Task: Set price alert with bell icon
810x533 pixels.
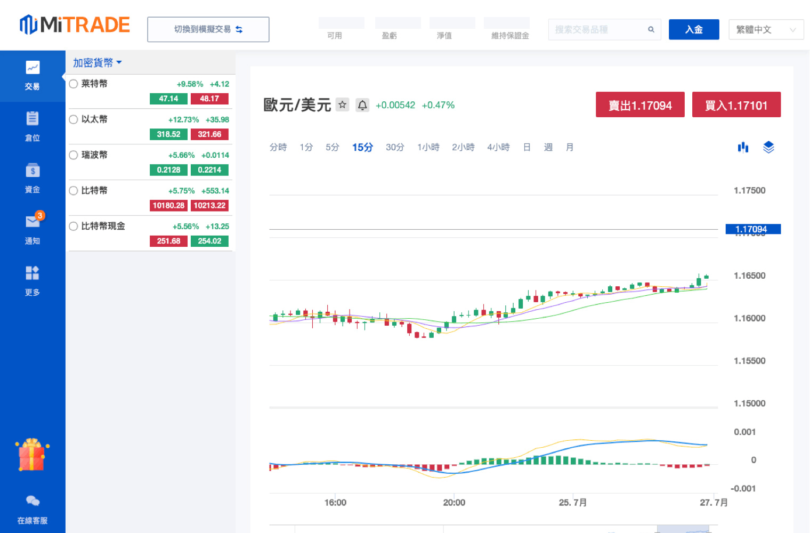Action: [x=362, y=105]
